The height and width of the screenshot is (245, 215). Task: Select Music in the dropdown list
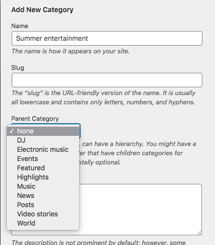[43, 186]
